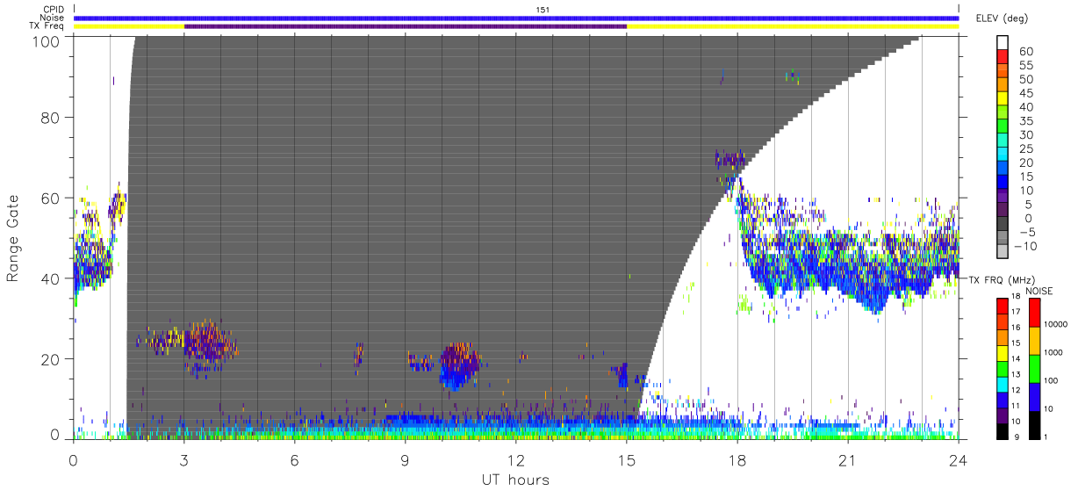Image resolution: width=1078 pixels, height=498 pixels.
Task: Click the 'TX Freq' row label
Action: [47, 26]
